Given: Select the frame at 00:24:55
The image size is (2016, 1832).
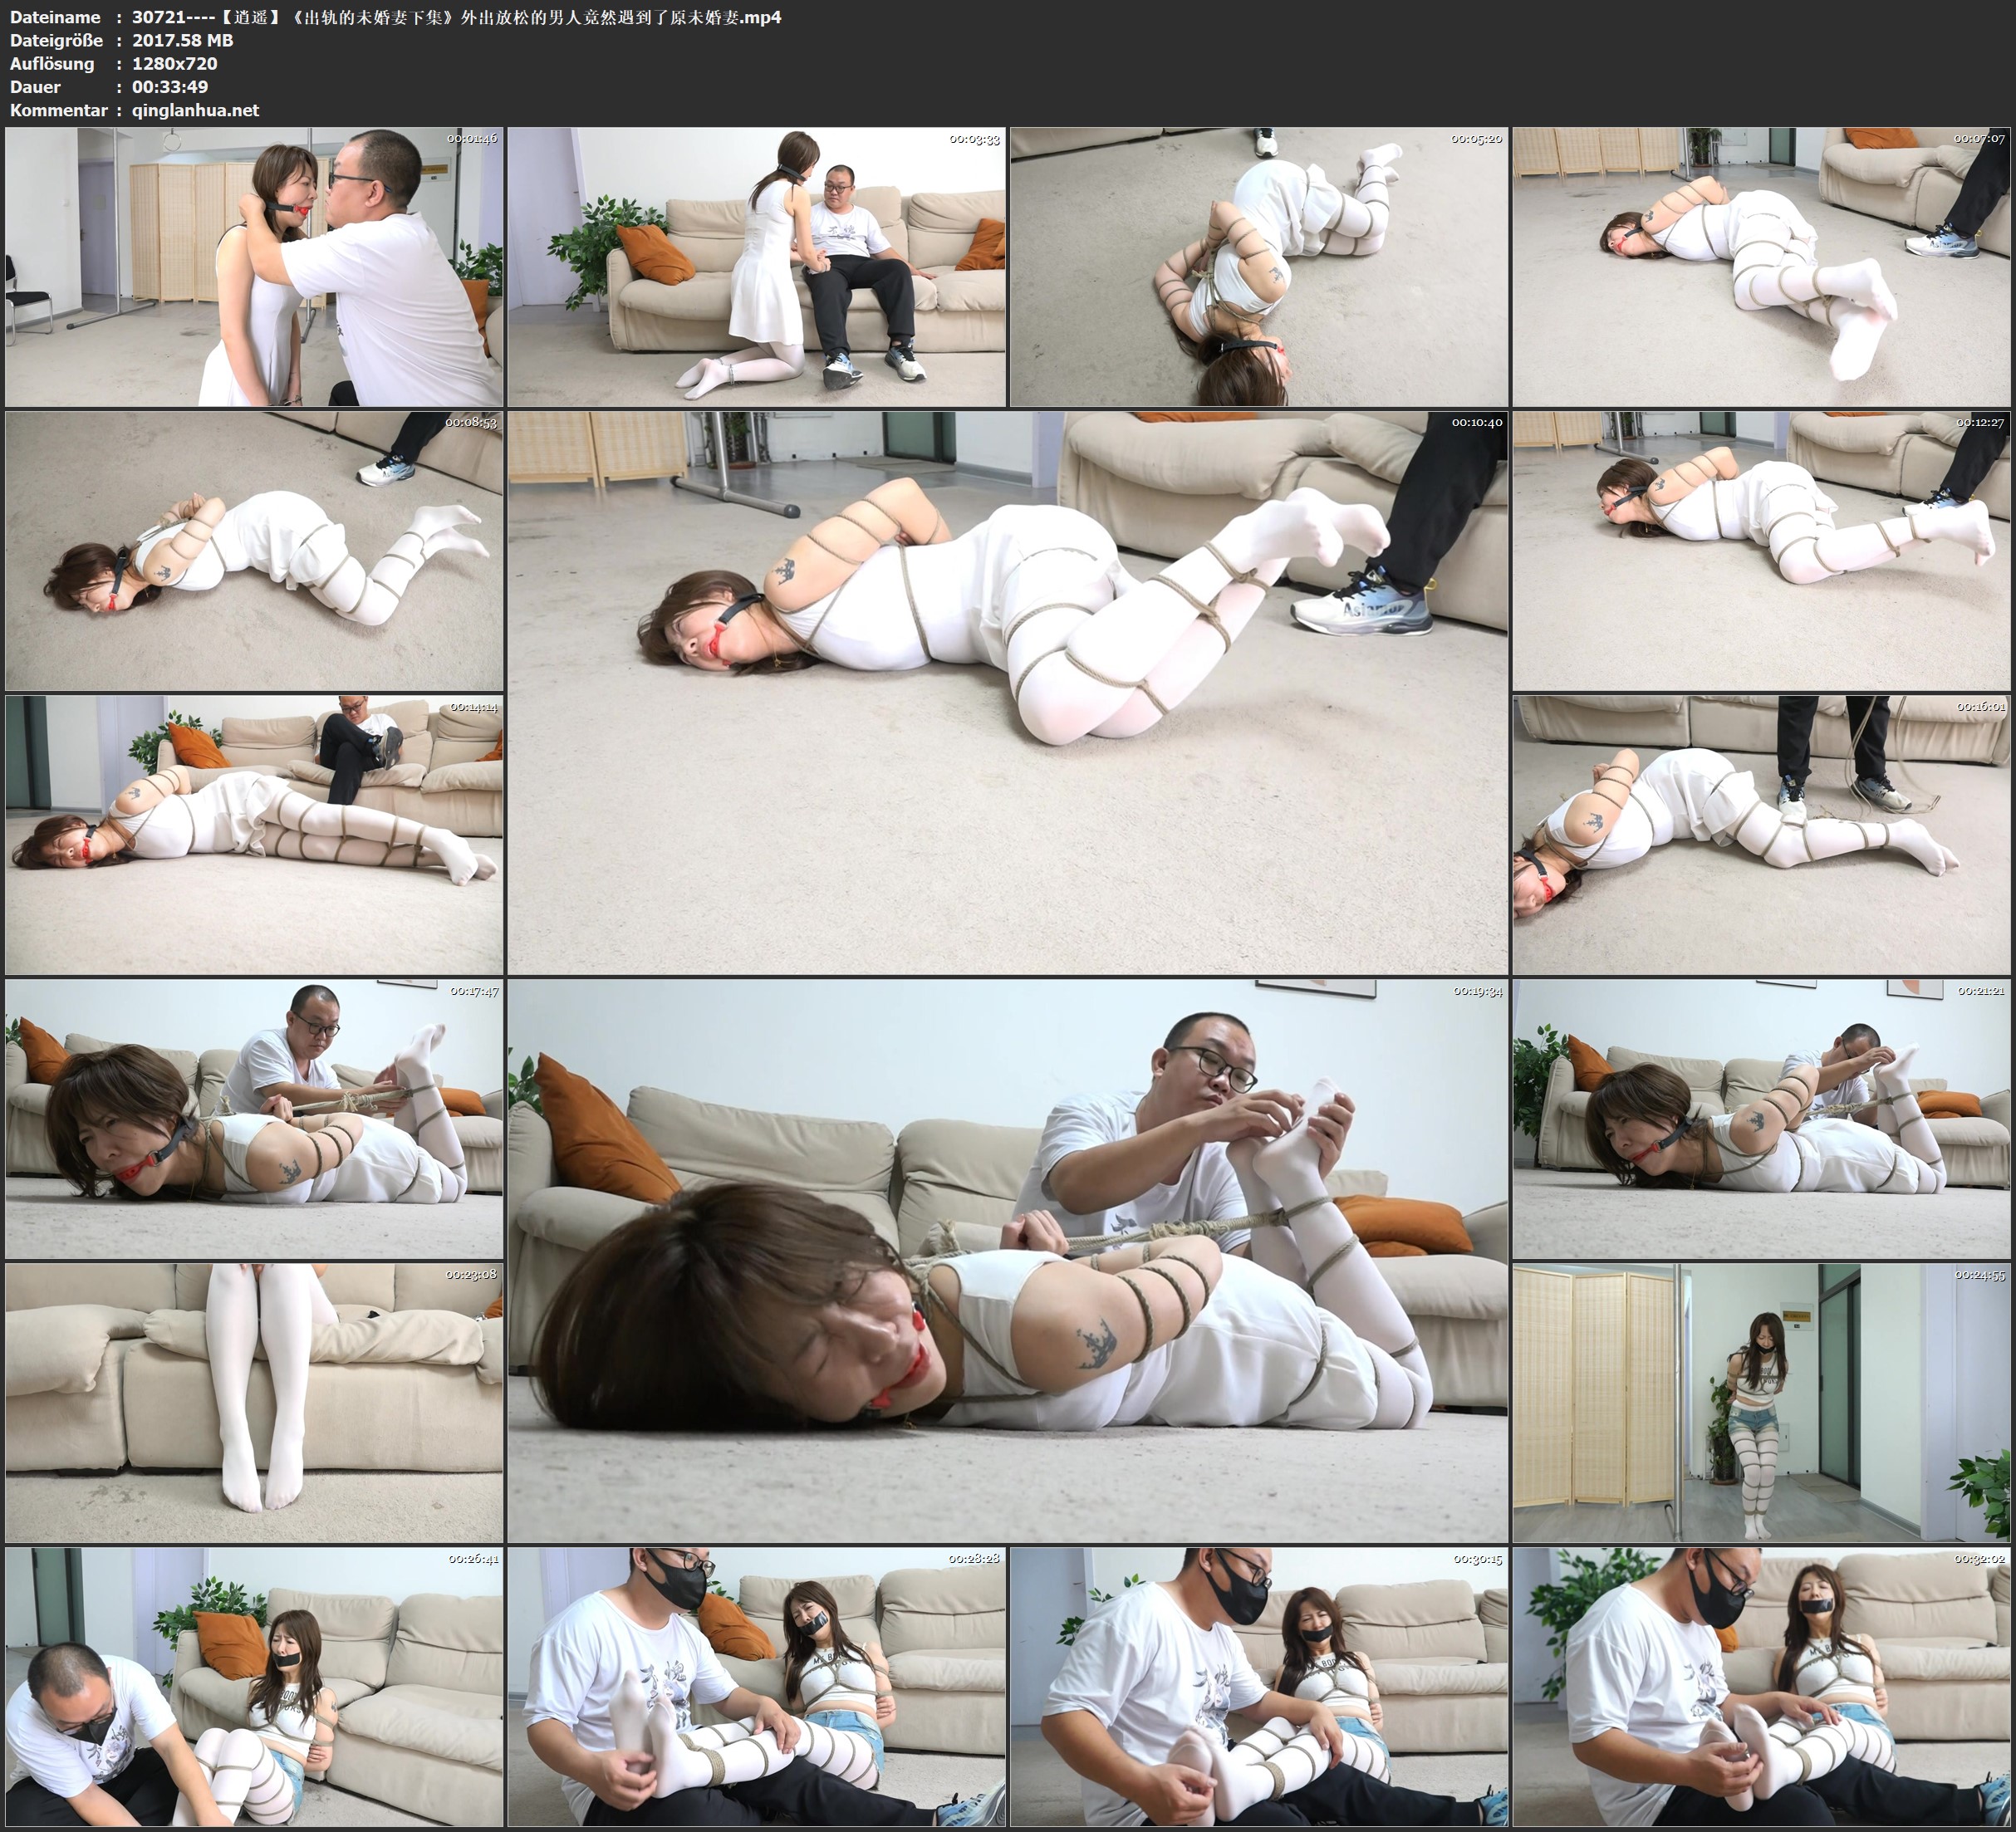Looking at the screenshot, I should [1762, 1403].
